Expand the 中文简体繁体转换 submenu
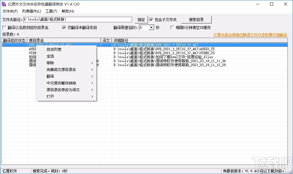Image resolution: width=293 pixels, height=174 pixels. pyautogui.click(x=66, y=83)
